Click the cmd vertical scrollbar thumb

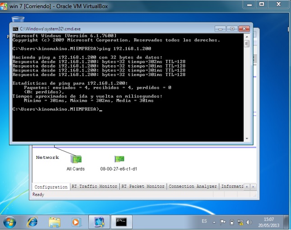[x=247, y=44]
